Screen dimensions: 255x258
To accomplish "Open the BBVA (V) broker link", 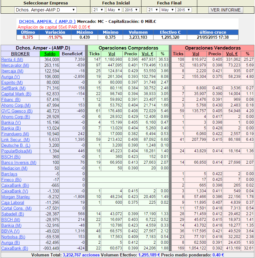I will pyautogui.click(x=10, y=231).
